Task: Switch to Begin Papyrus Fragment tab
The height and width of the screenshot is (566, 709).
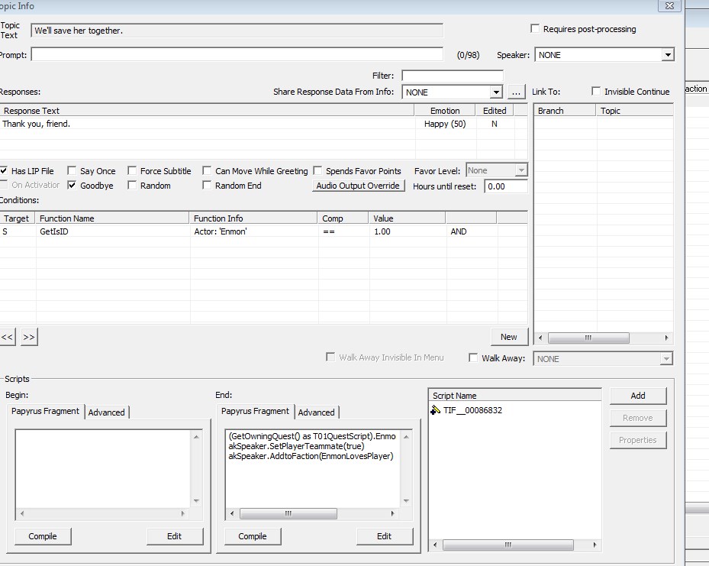Action: click(45, 411)
